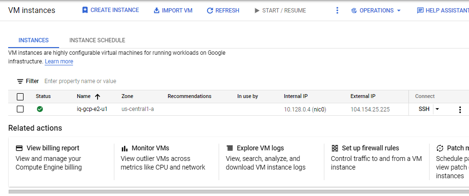Image resolution: width=469 pixels, height=196 pixels.
Task: Click the billing report card icon
Action: click(x=19, y=148)
